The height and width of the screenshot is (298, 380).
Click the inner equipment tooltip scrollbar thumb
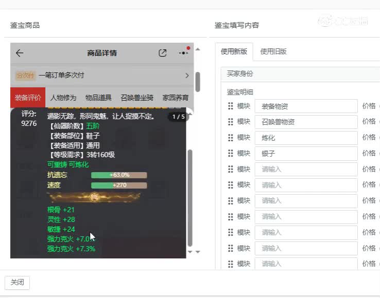(190, 198)
